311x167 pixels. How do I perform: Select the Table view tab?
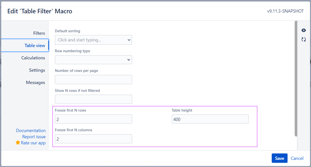click(25, 45)
